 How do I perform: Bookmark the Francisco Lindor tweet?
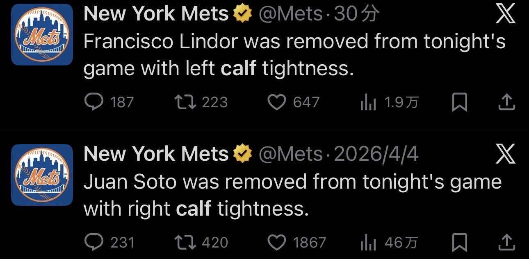tap(459, 102)
